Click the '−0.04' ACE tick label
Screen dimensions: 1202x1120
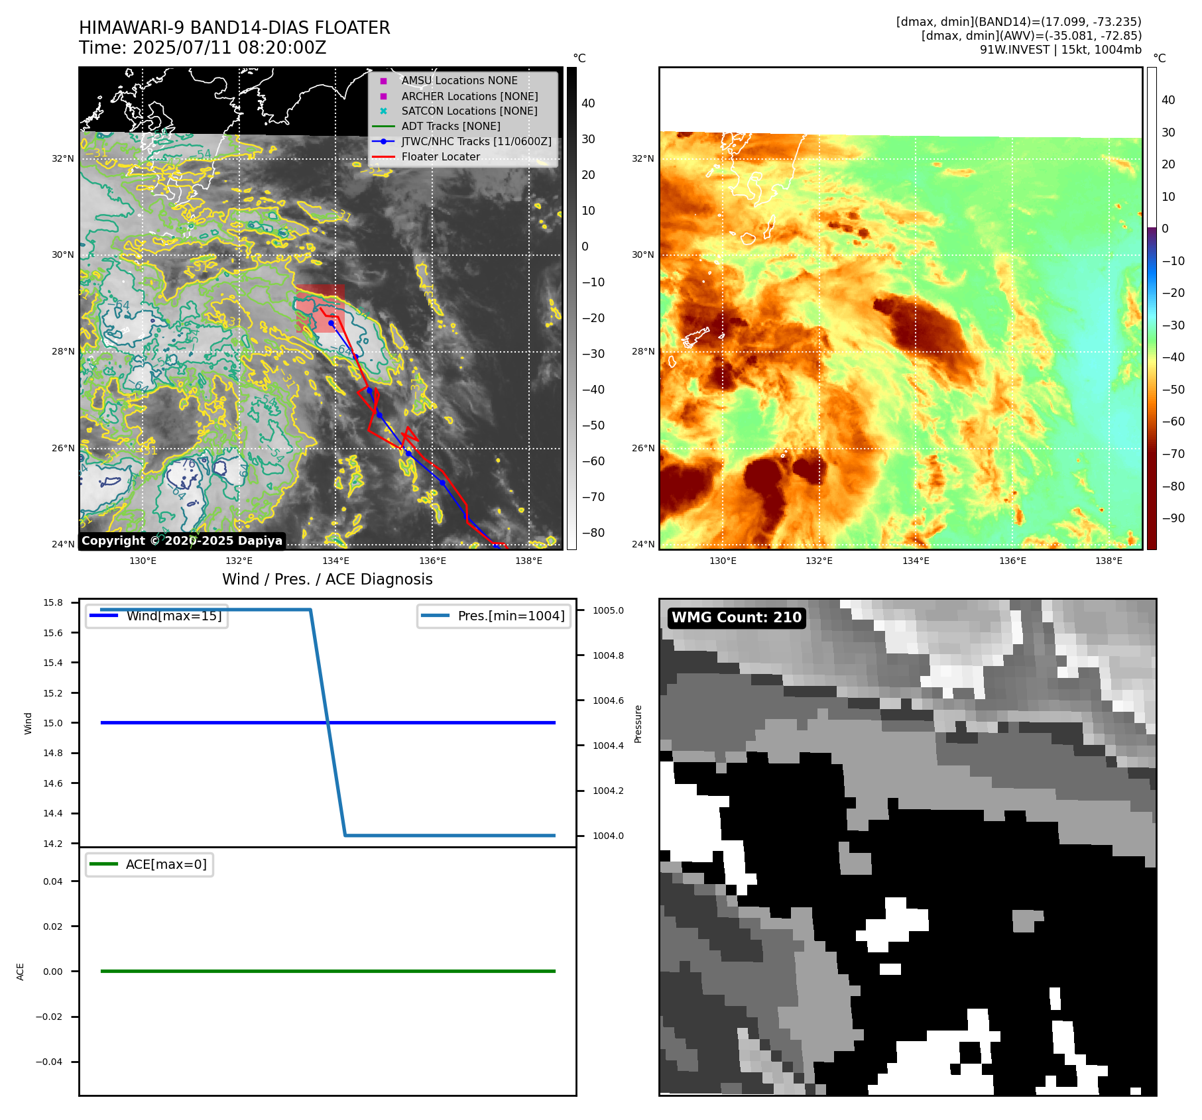coord(49,1062)
